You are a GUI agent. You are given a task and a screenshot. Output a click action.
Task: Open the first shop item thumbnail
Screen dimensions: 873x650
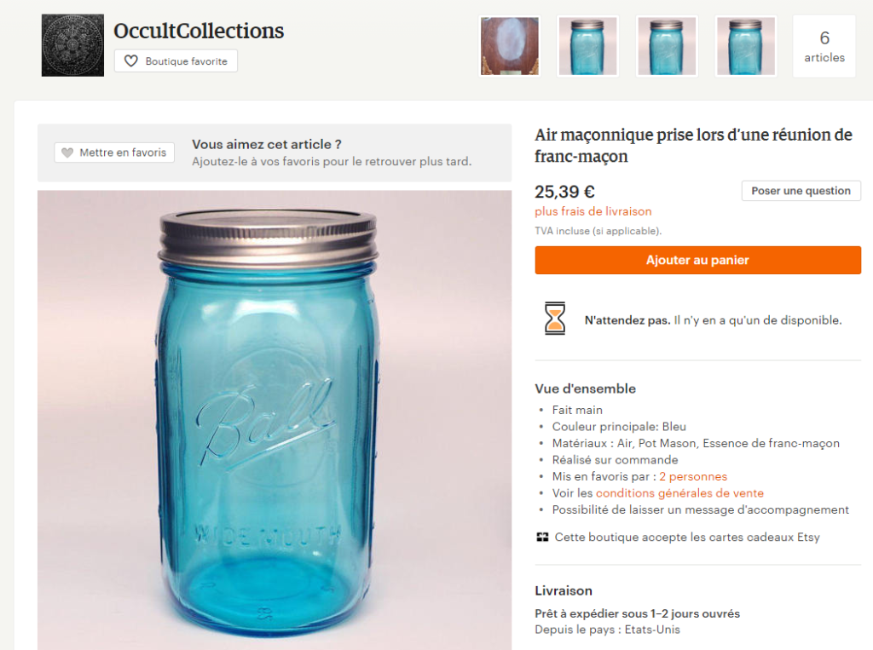510,46
